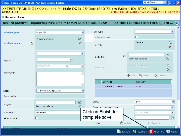The image size is (181, 136).
Task: Click Remove under the body site fields
Action: pyautogui.click(x=161, y=76)
